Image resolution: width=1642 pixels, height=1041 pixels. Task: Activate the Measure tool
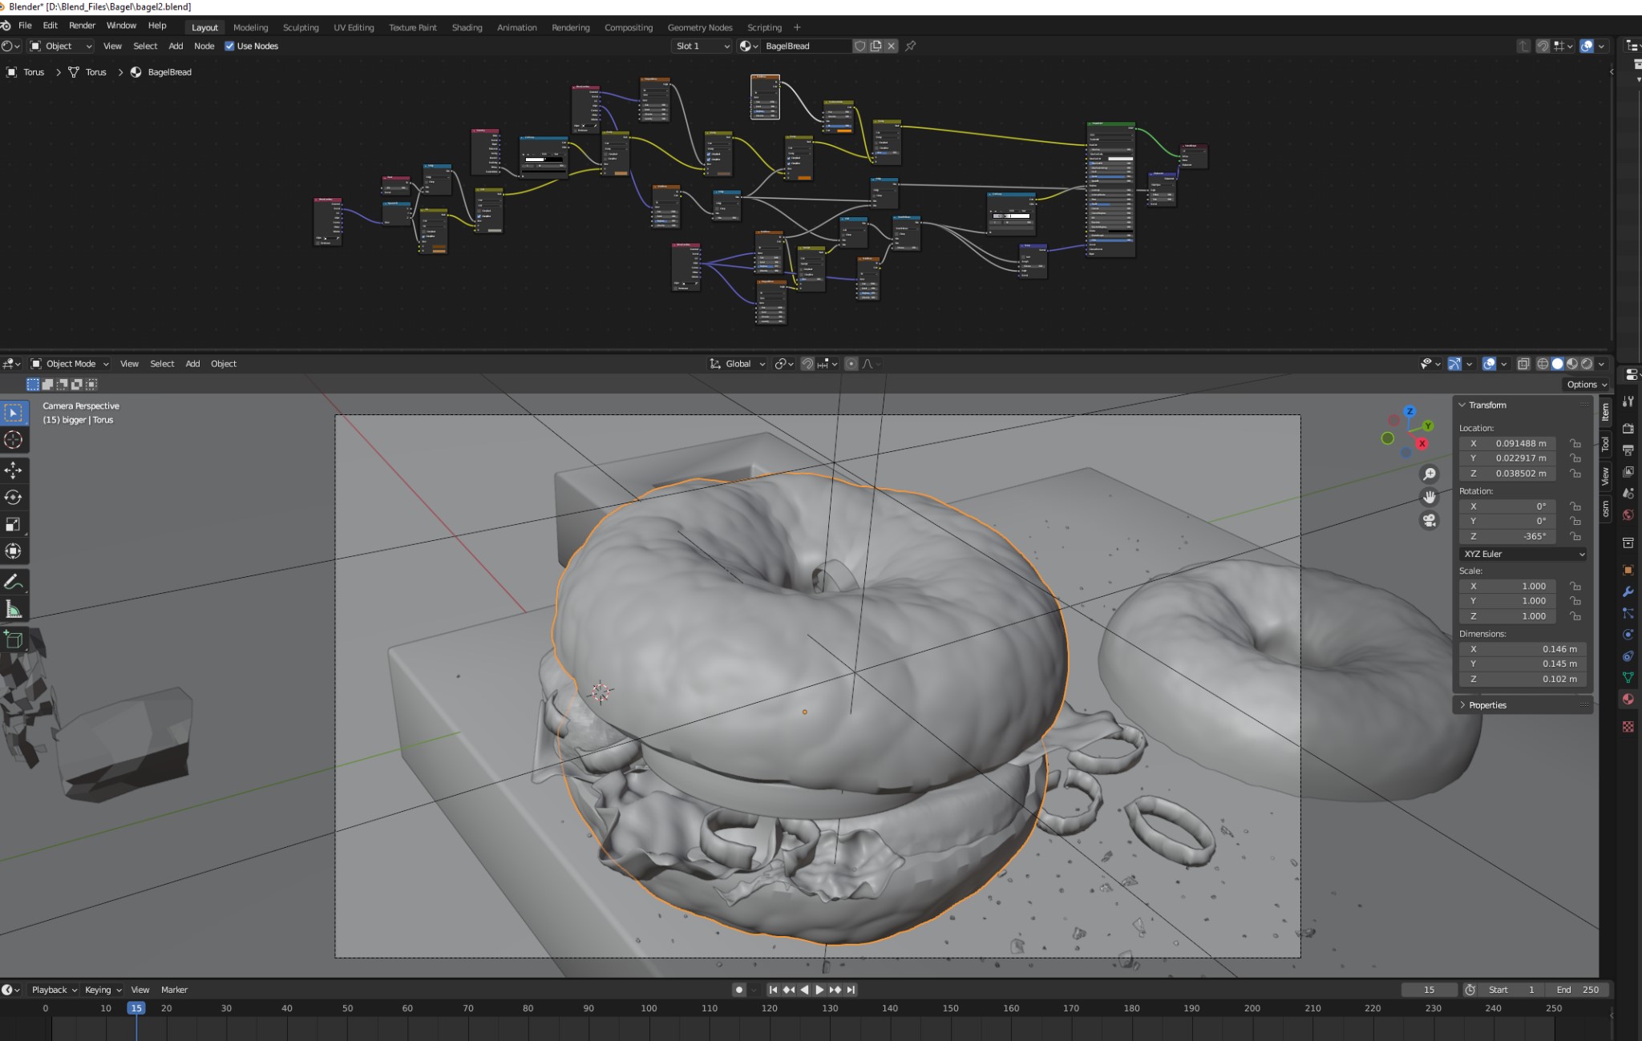coord(14,607)
